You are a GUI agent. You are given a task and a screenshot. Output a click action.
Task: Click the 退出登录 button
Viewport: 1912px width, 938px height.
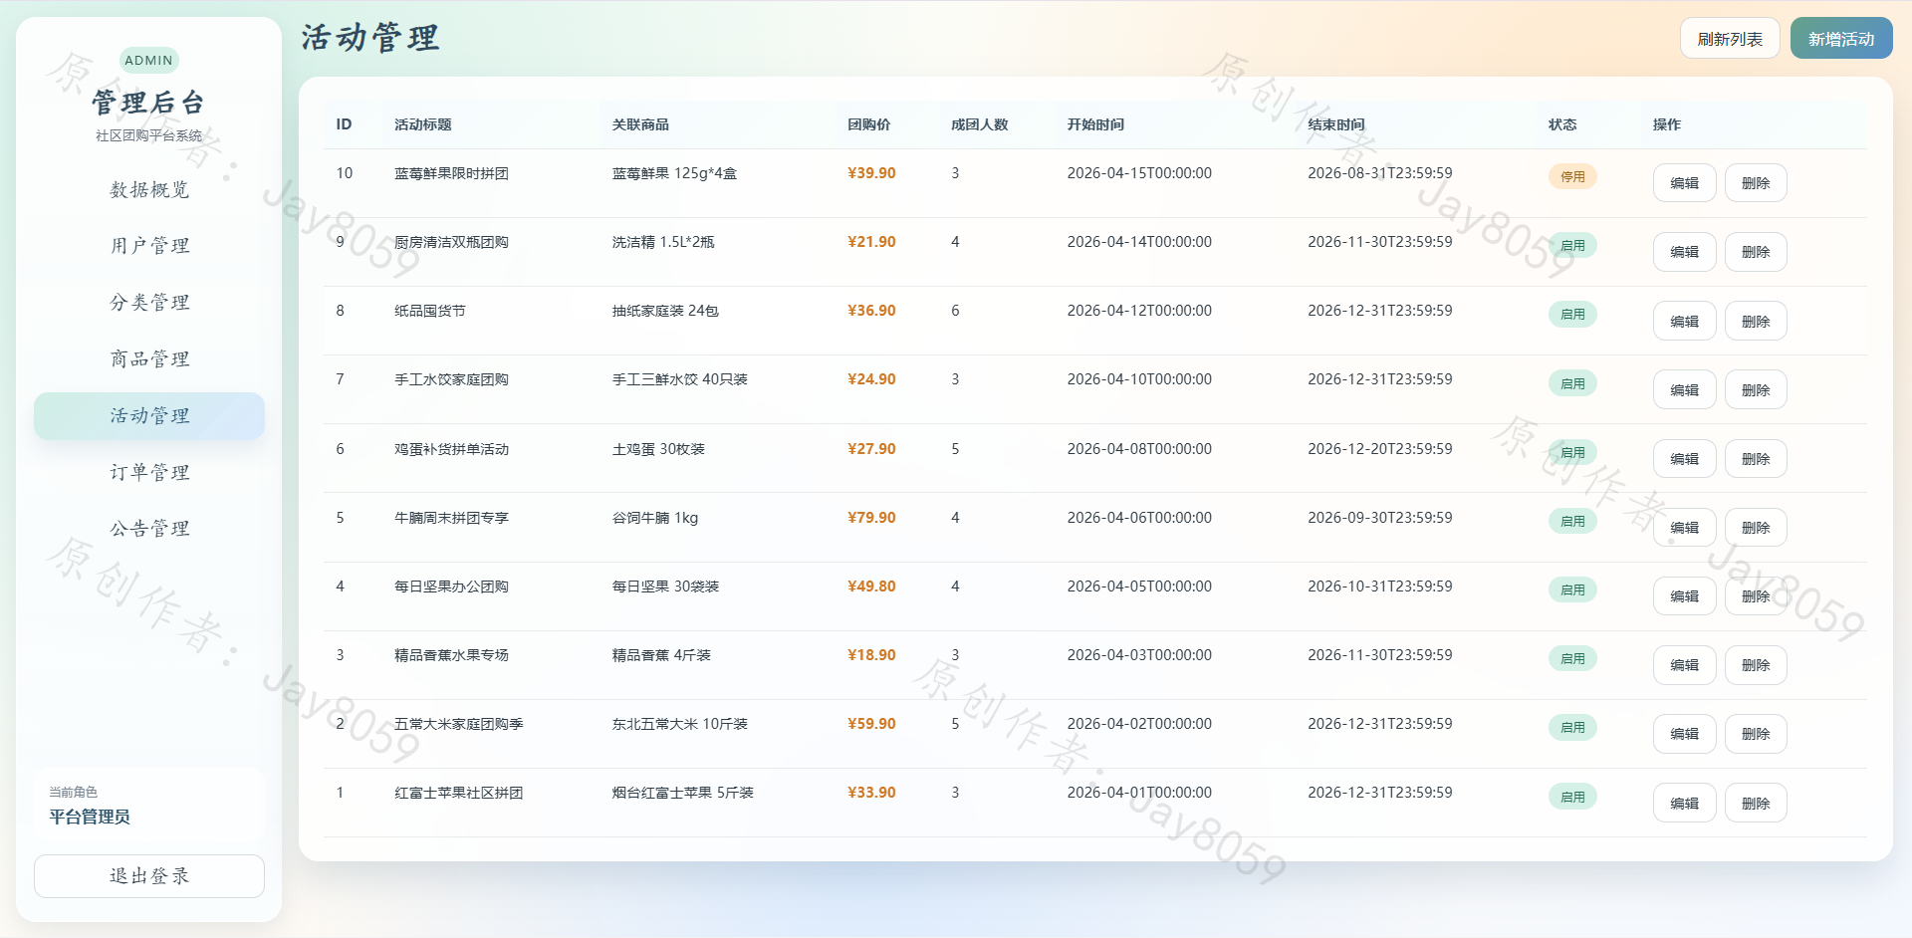pos(149,876)
